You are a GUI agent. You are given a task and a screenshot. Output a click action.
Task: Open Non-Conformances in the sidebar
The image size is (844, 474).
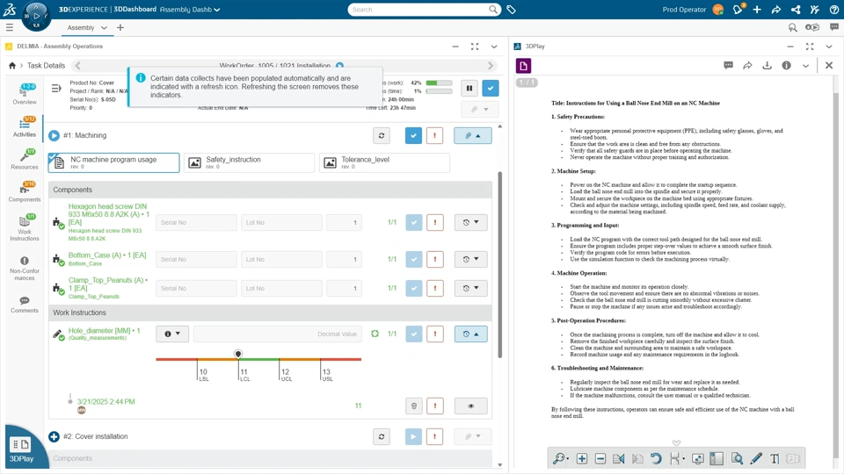(25, 269)
